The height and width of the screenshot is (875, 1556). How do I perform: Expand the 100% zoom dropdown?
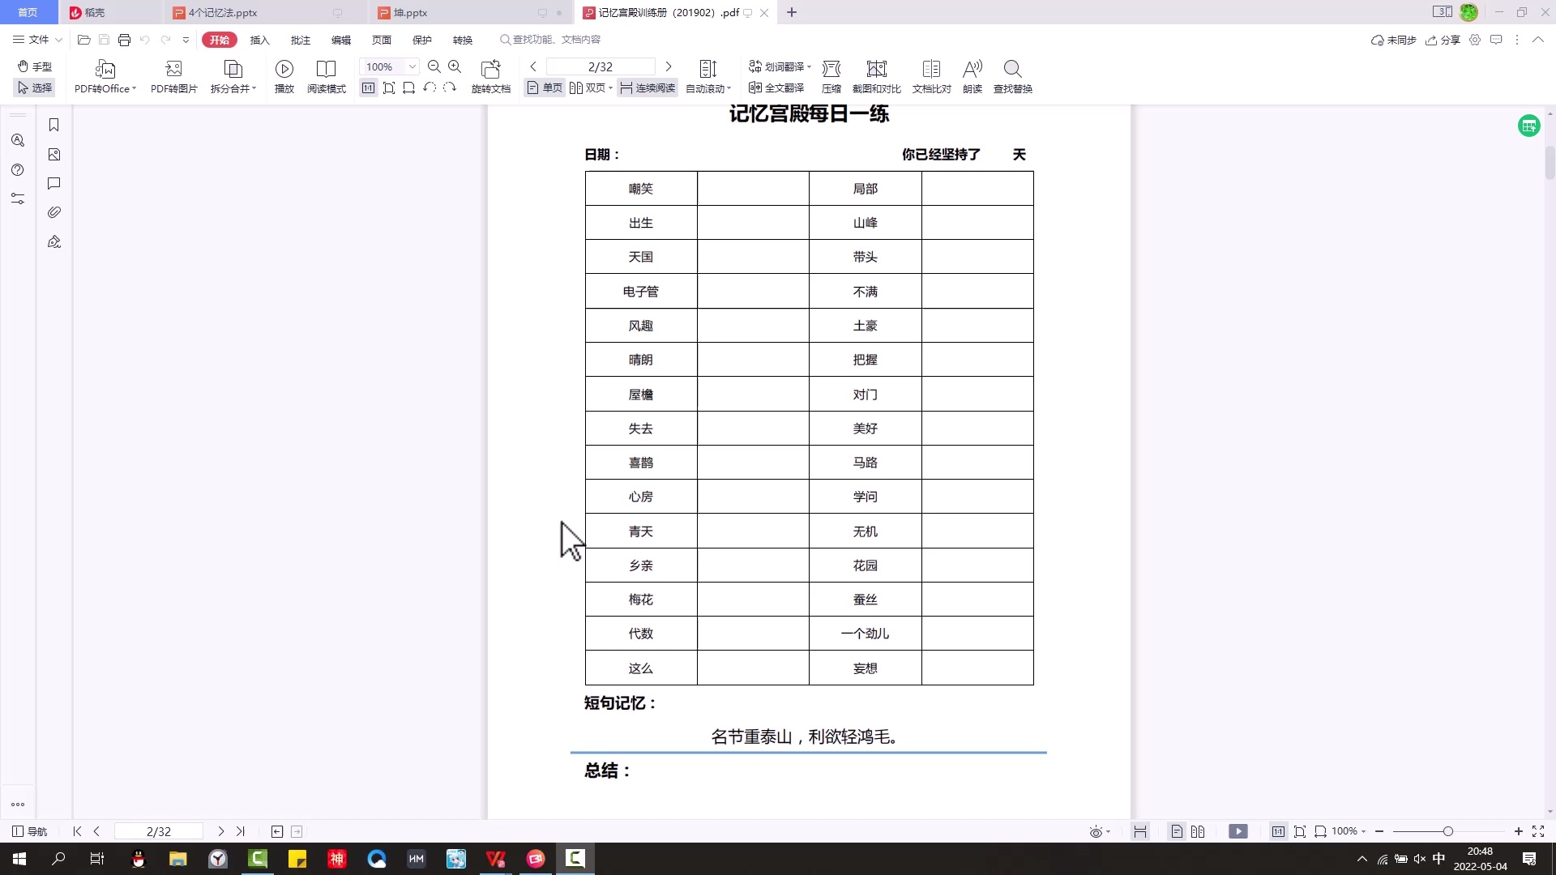pyautogui.click(x=412, y=66)
